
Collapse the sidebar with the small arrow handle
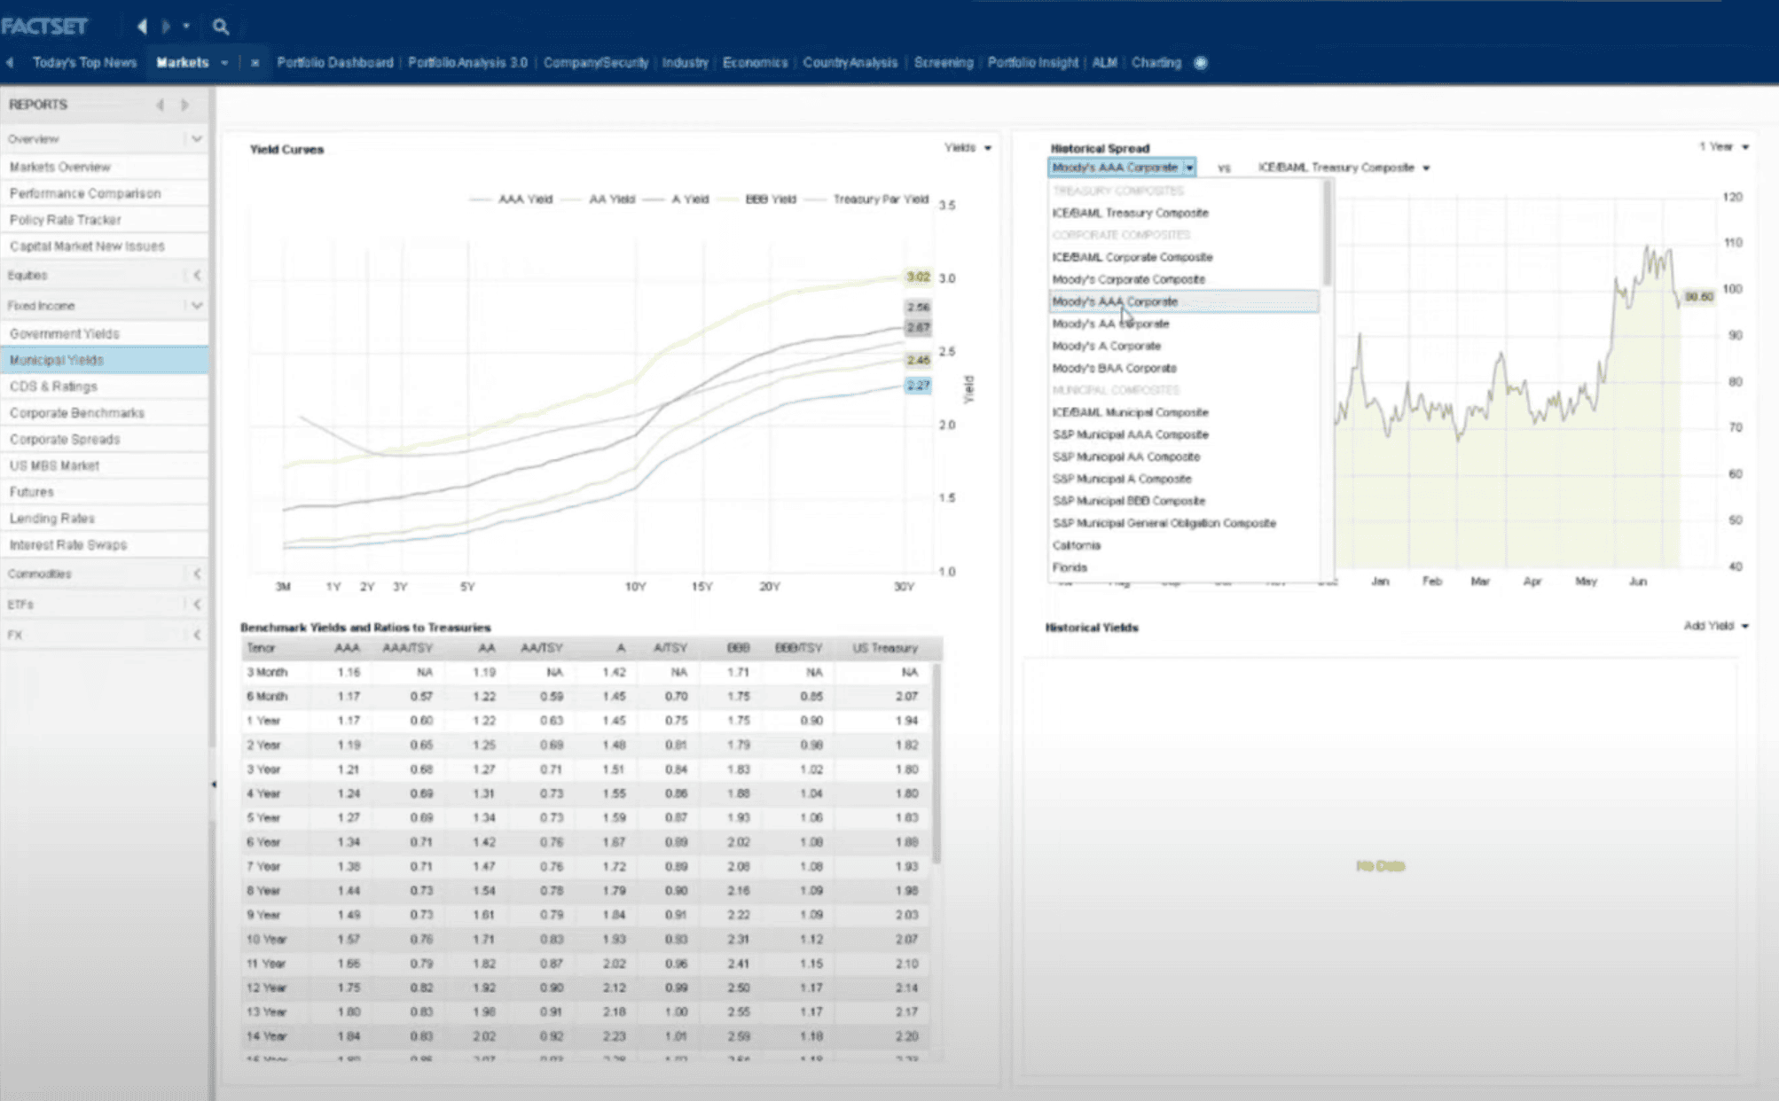pyautogui.click(x=213, y=785)
